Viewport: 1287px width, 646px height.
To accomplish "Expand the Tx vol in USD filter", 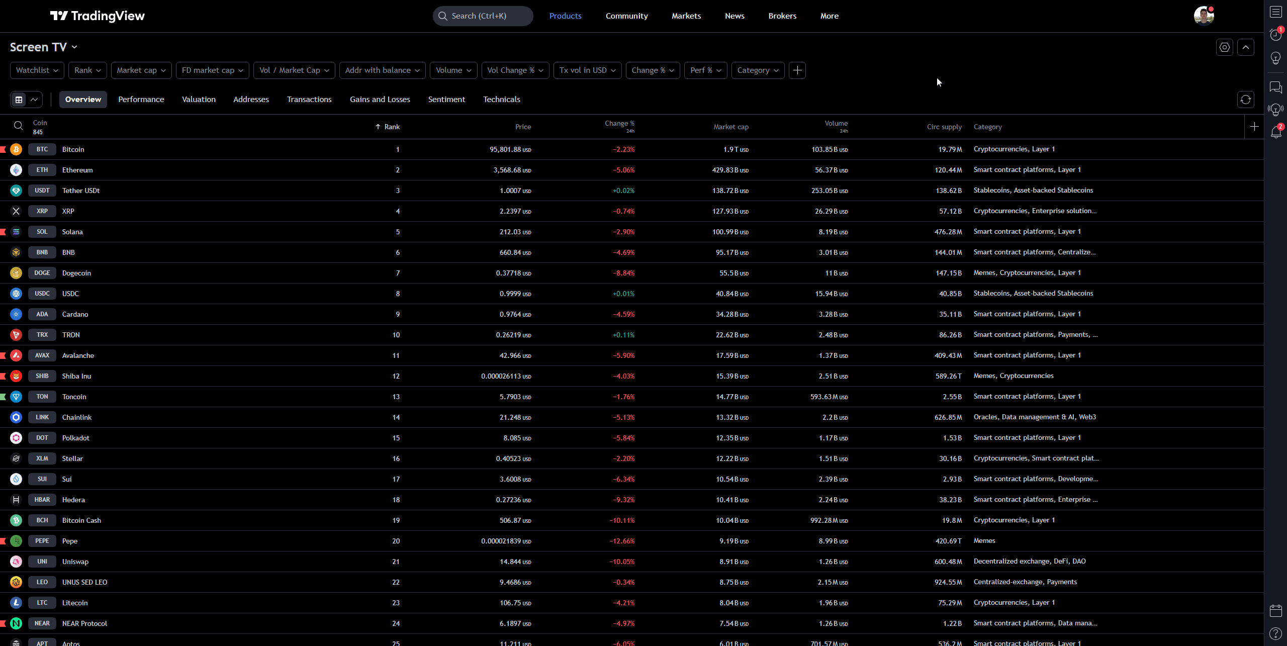I will pyautogui.click(x=587, y=70).
